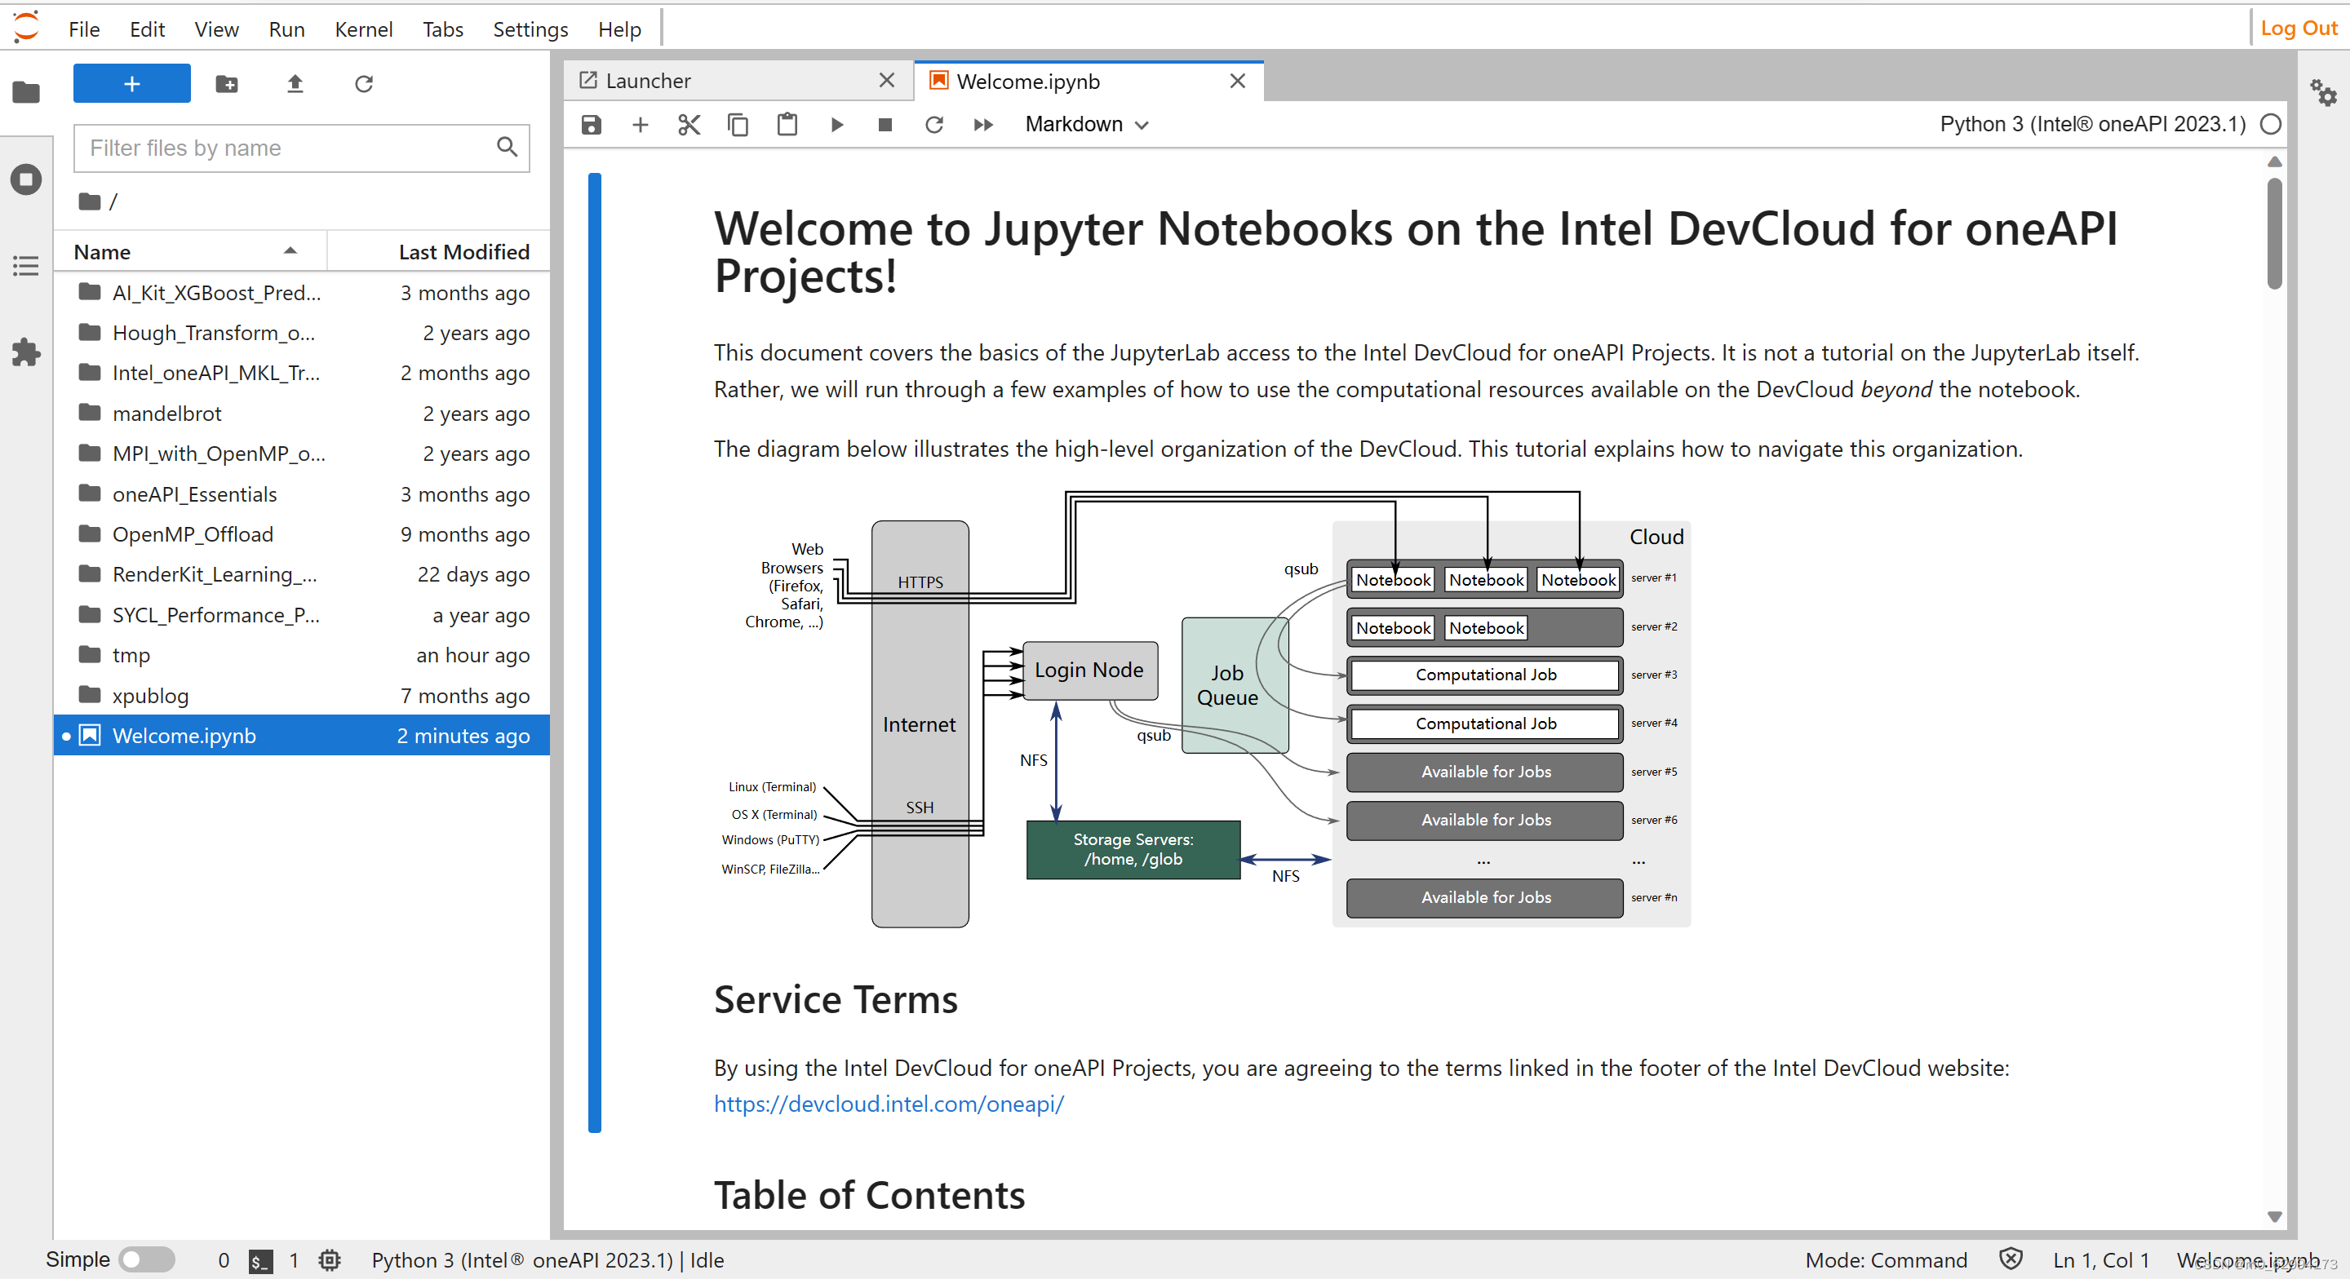
Task: Toggle Simple interface mode switch
Action: tap(147, 1259)
